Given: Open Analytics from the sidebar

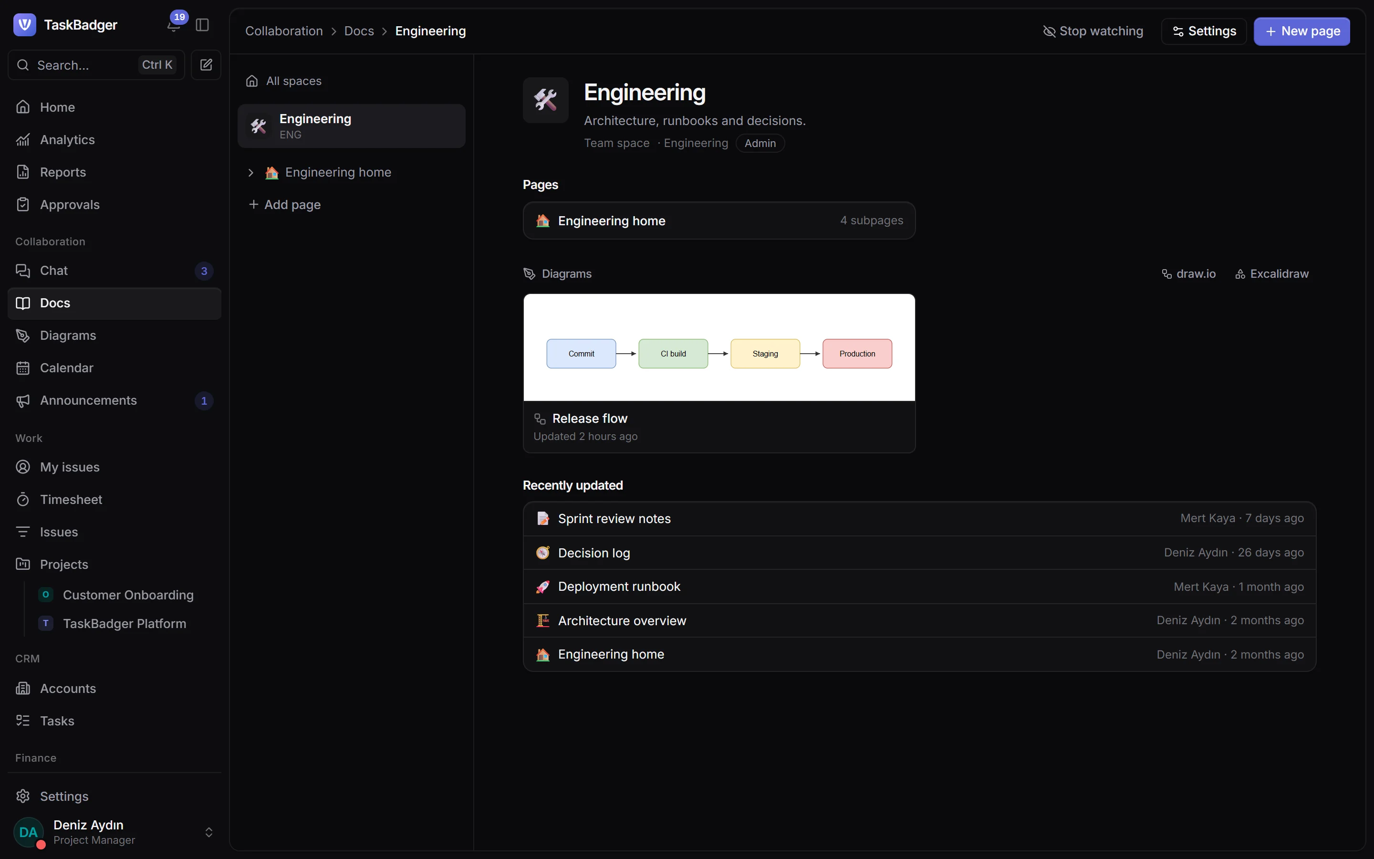Looking at the screenshot, I should tap(114, 140).
